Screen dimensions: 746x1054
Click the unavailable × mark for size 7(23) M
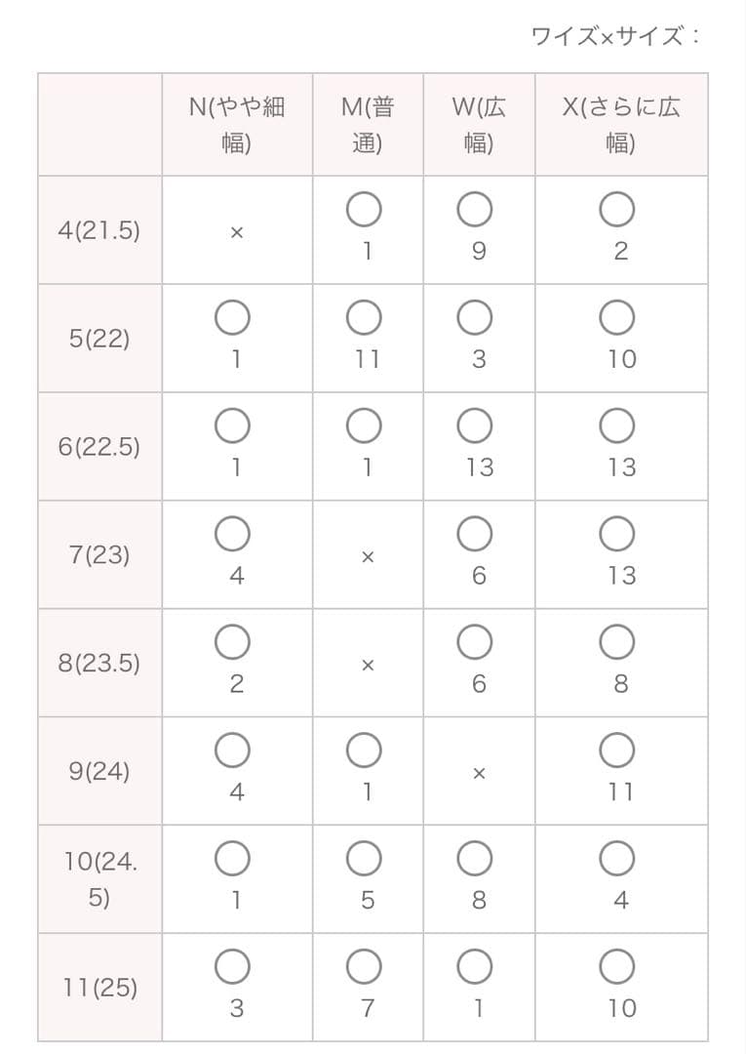click(368, 556)
